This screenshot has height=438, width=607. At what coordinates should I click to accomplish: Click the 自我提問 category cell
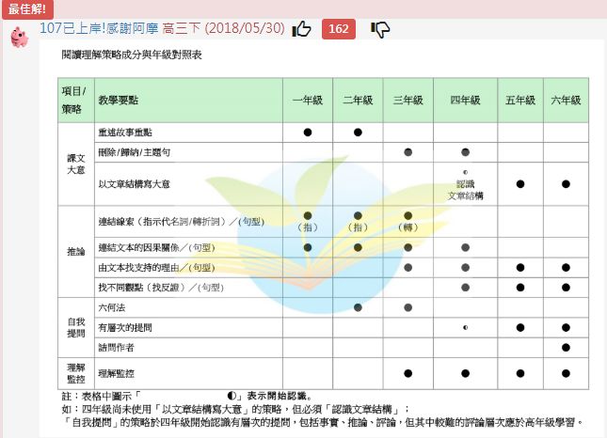[x=76, y=327]
